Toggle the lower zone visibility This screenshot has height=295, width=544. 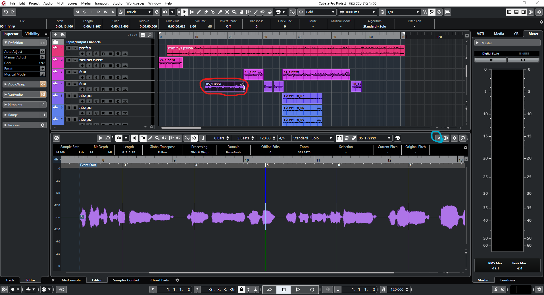(x=516, y=12)
